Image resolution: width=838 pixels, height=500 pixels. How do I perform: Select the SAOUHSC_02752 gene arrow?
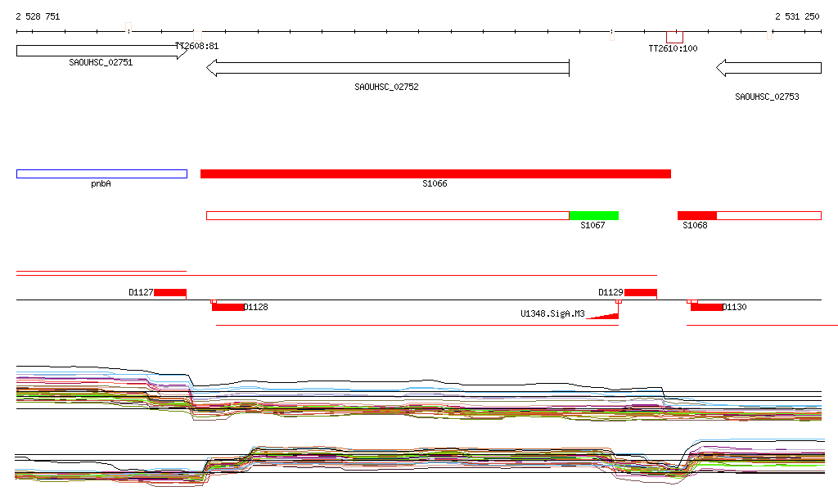[x=388, y=68]
